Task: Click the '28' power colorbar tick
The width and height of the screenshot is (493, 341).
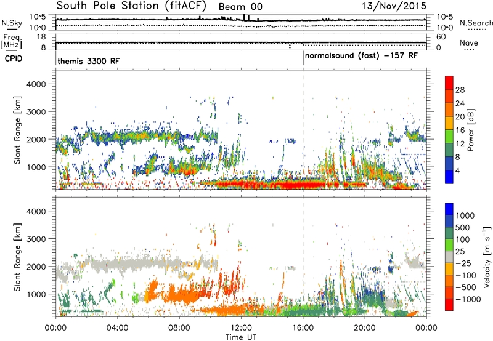Action: 460,90
